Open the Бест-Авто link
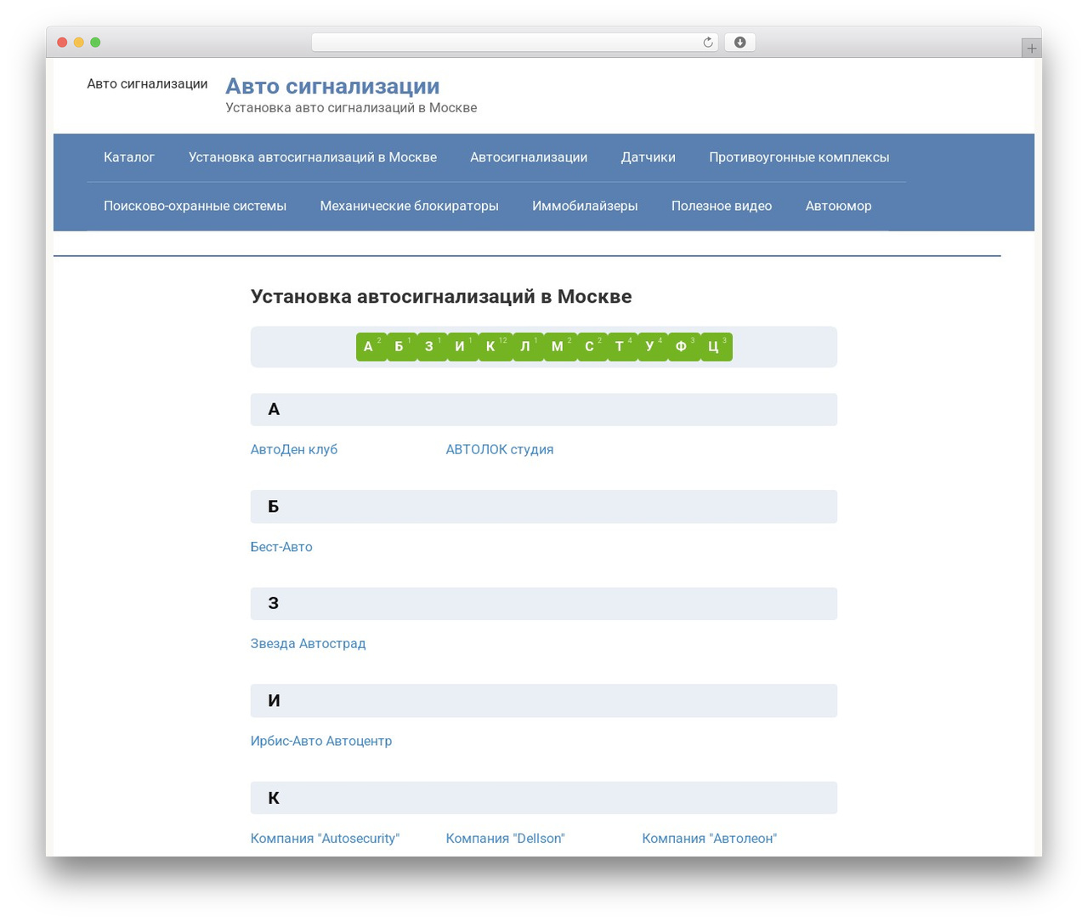 pyautogui.click(x=281, y=547)
